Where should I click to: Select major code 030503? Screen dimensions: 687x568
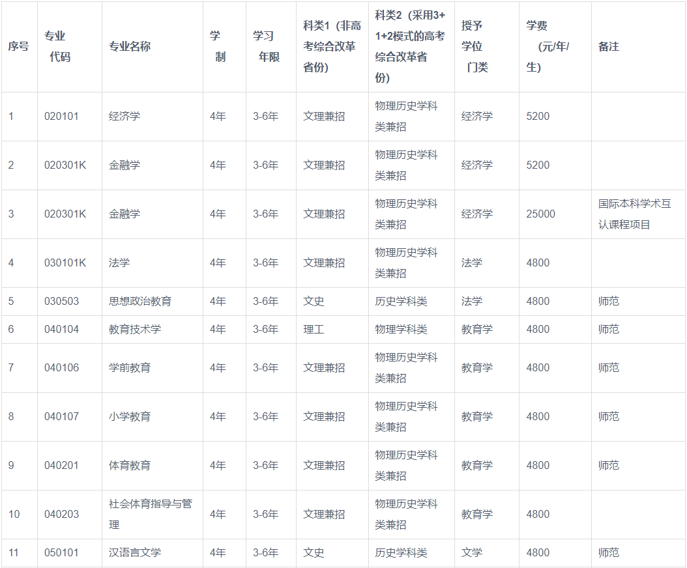62,302
